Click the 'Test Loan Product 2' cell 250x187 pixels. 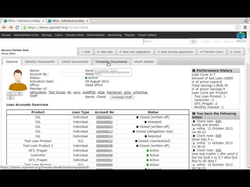(x=38, y=146)
